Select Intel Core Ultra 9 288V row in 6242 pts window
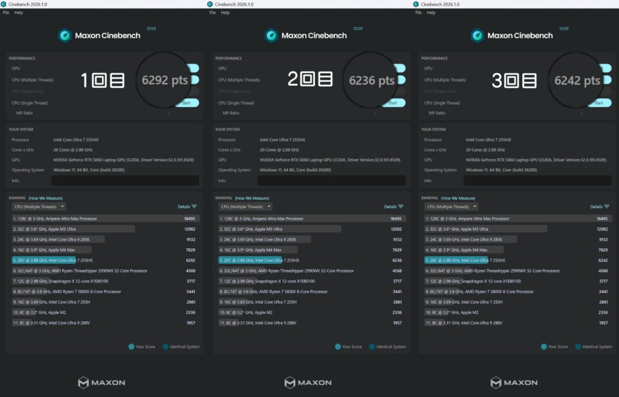The width and height of the screenshot is (619, 397). (x=518, y=323)
